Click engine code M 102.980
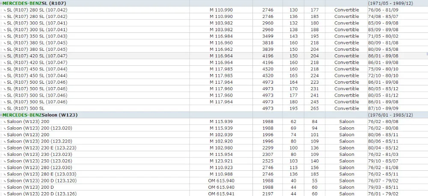Screen dimensions: 428x196 pos(221,148)
